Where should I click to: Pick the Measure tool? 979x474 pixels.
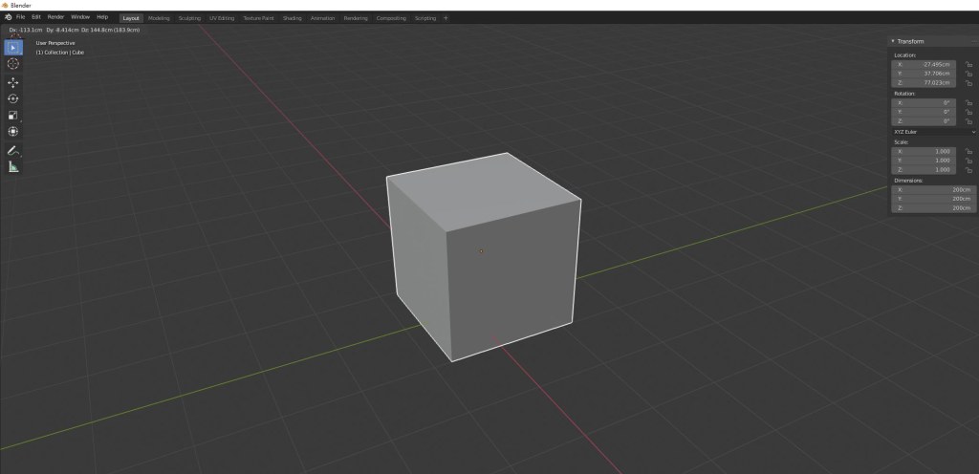click(x=13, y=166)
